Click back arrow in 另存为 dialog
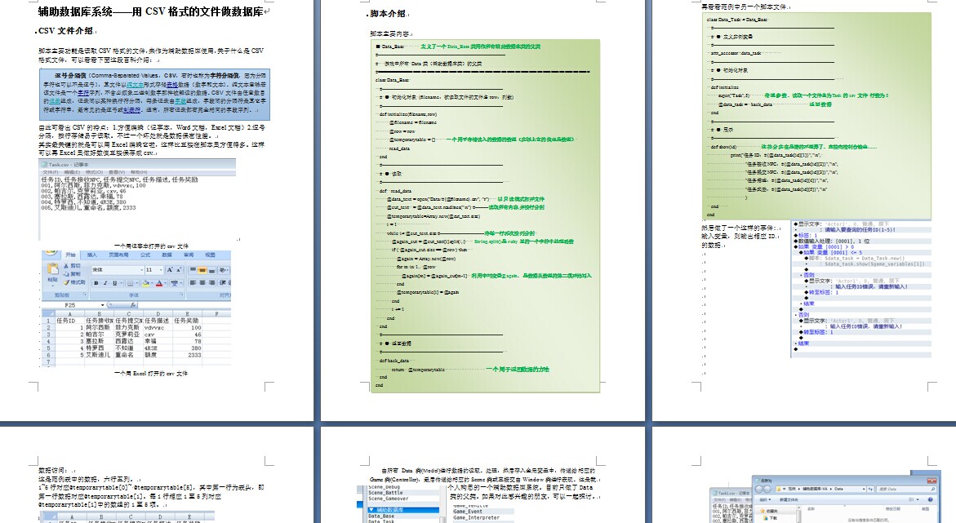The image size is (956, 523). click(758, 490)
